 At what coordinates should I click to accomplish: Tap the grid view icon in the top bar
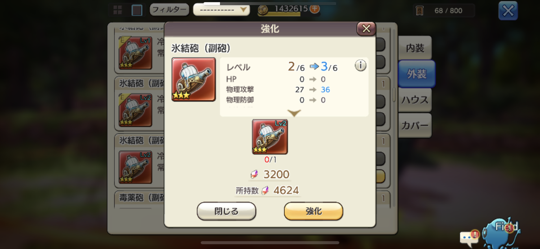pyautogui.click(x=118, y=10)
